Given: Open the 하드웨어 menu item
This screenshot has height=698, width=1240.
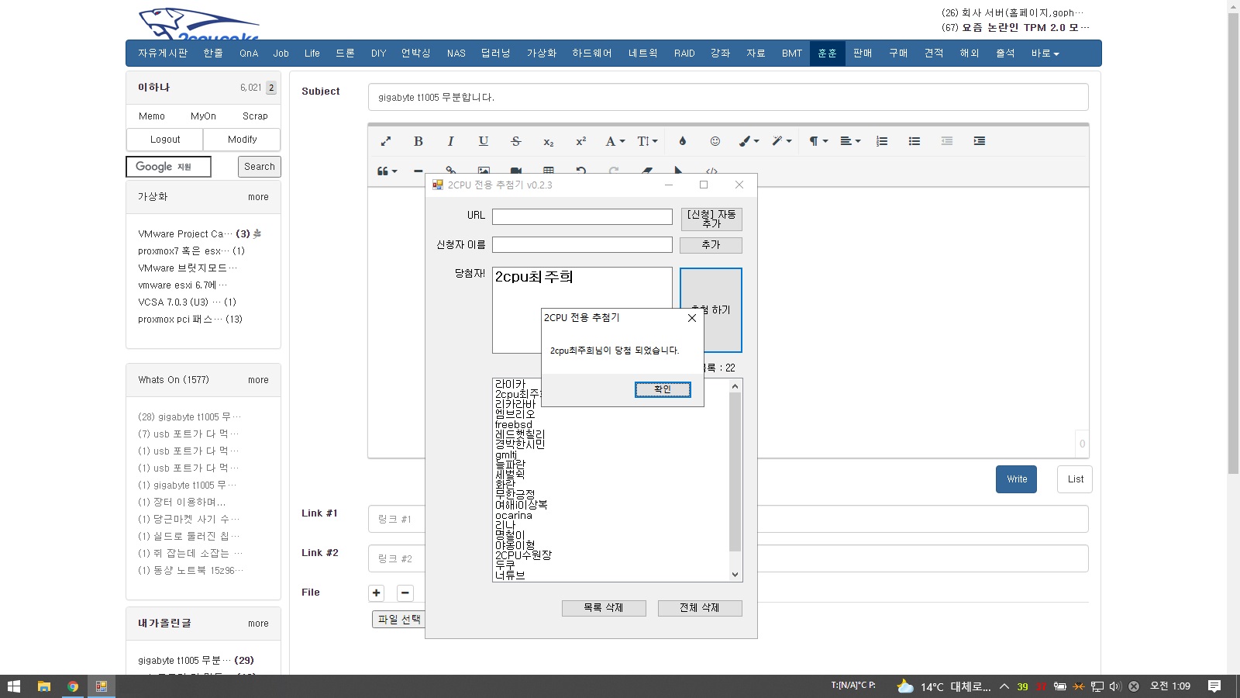Looking at the screenshot, I should 592,54.
